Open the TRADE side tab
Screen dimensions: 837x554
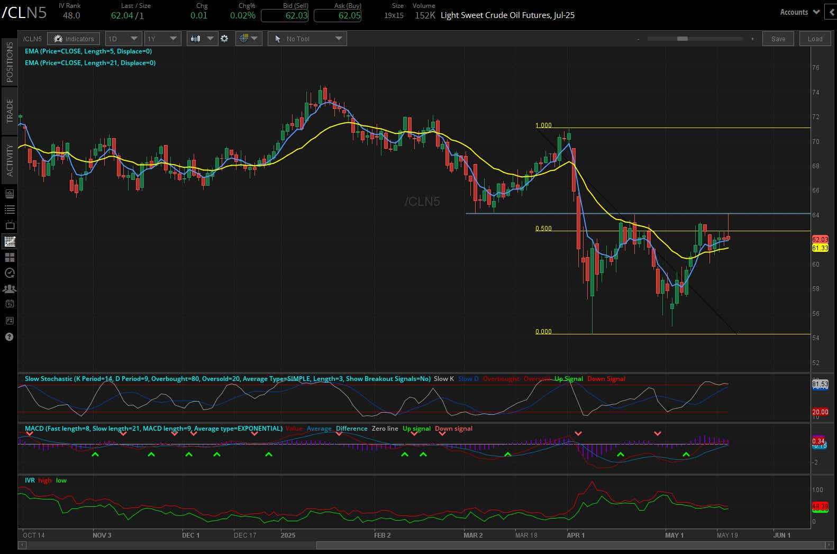(10, 111)
